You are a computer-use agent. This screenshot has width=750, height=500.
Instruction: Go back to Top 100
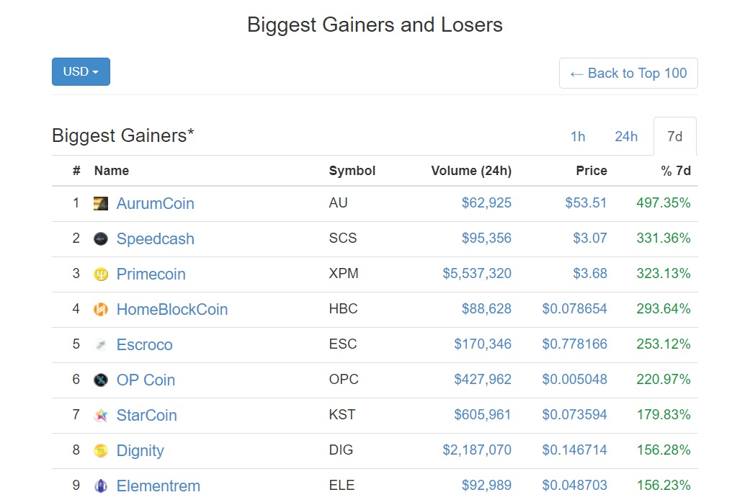628,73
